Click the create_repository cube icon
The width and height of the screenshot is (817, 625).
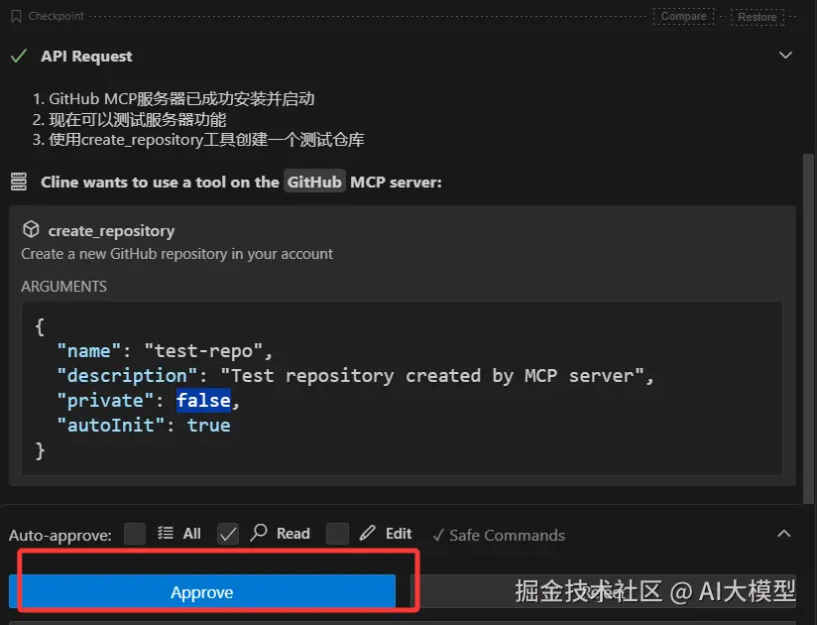pos(32,229)
